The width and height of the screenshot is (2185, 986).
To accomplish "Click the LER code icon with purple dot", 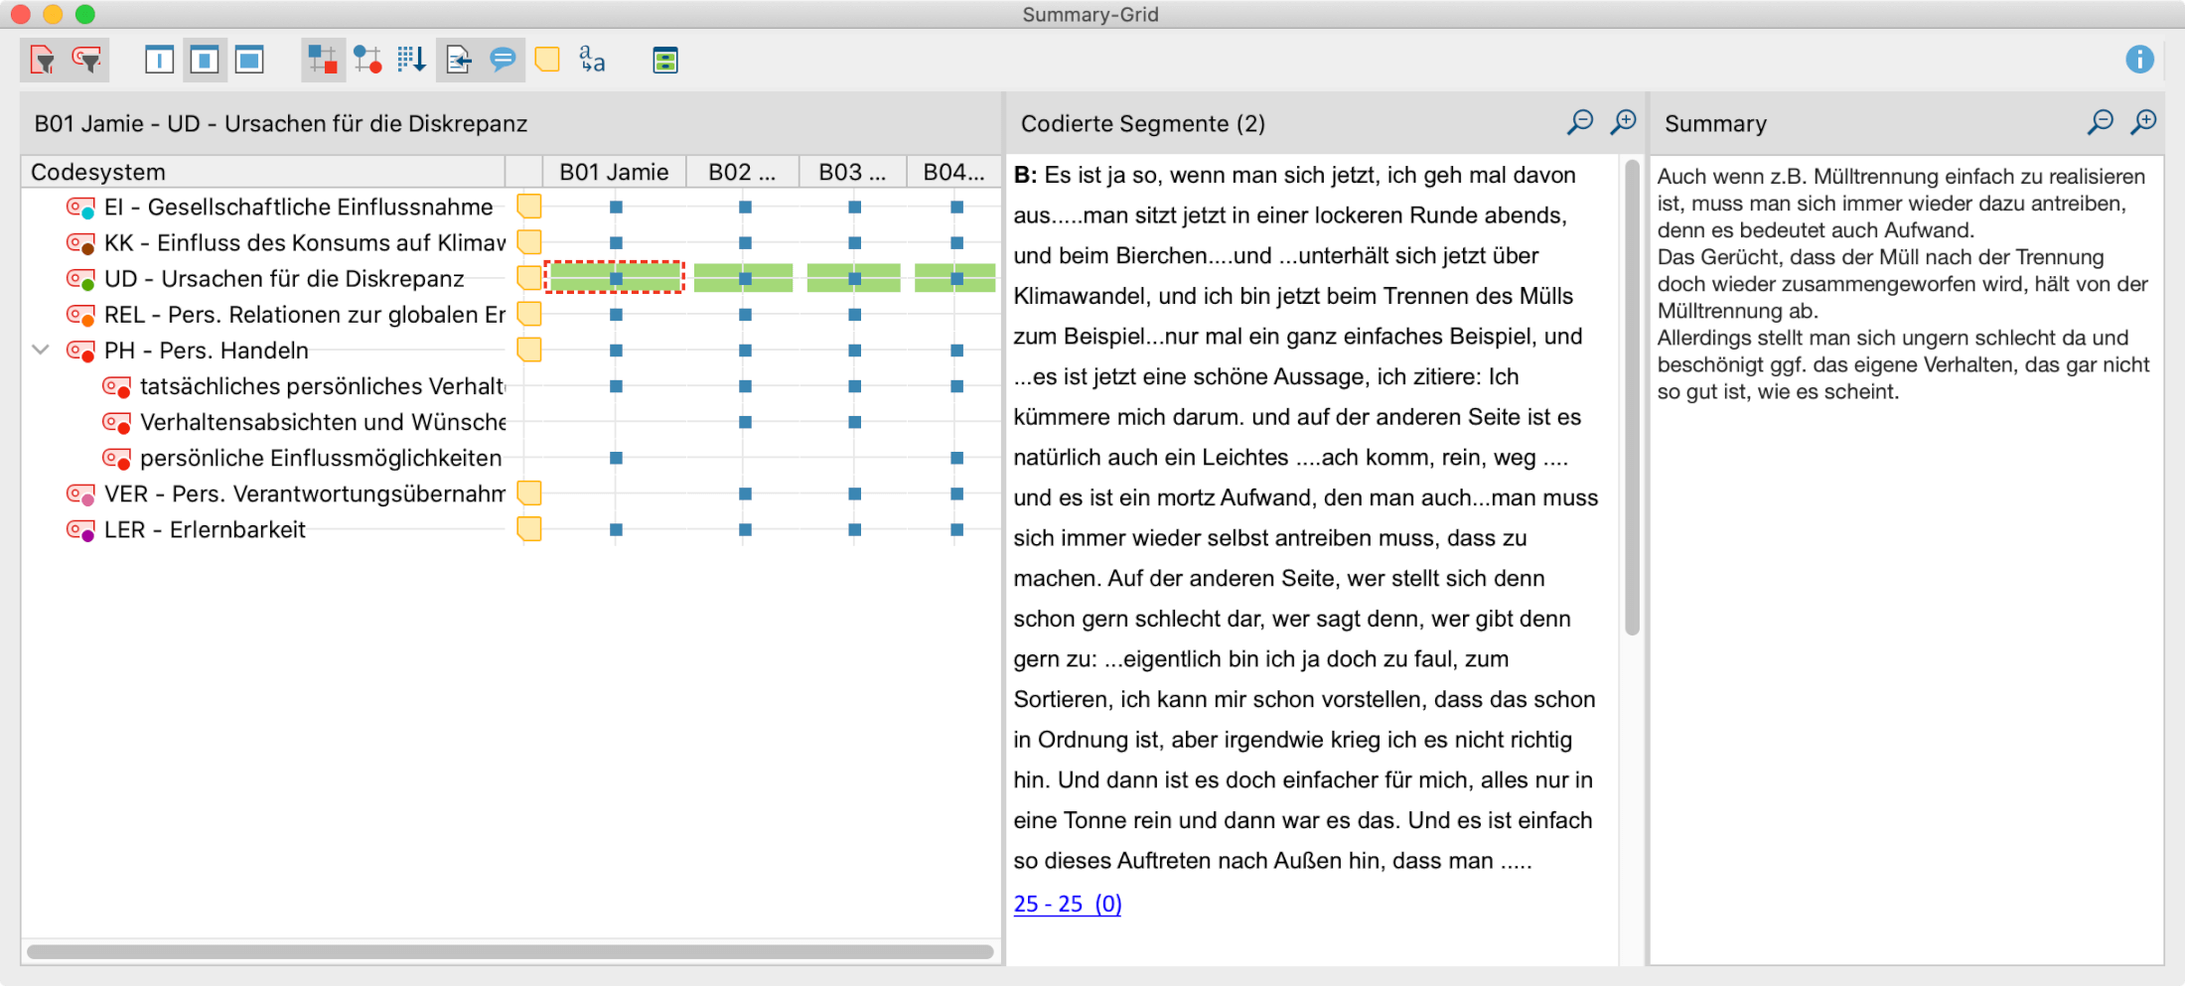I will click(80, 529).
